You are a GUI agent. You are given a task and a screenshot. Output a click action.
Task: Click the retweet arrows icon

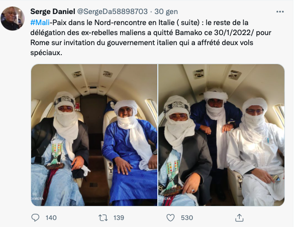coord(103,217)
